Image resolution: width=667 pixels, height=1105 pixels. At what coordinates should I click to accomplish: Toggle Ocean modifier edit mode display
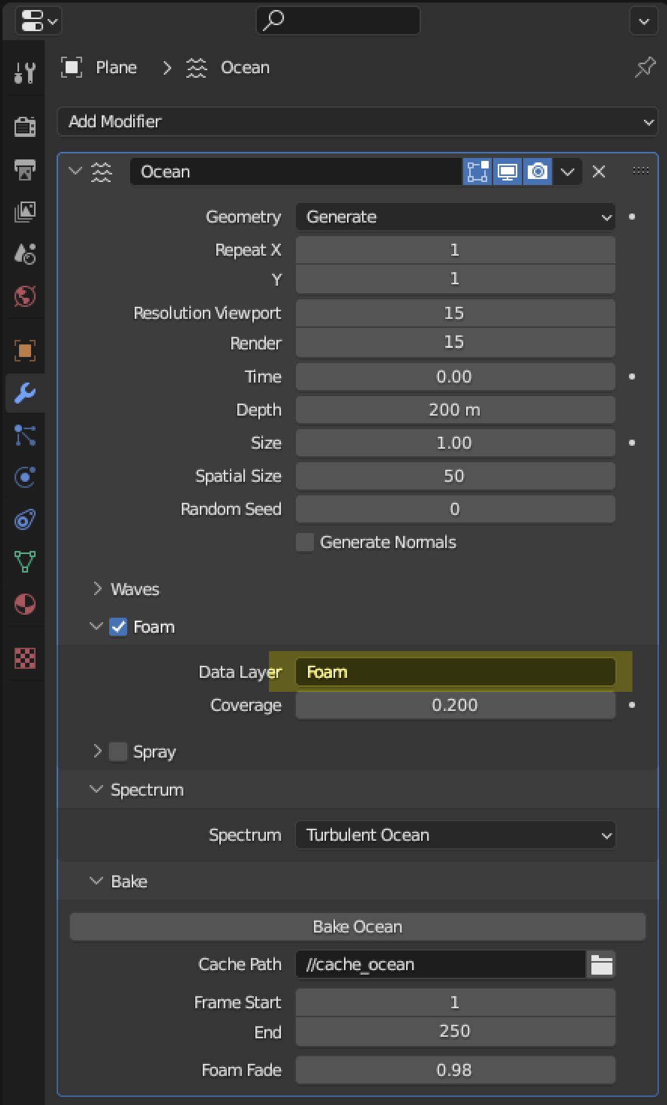(x=478, y=171)
